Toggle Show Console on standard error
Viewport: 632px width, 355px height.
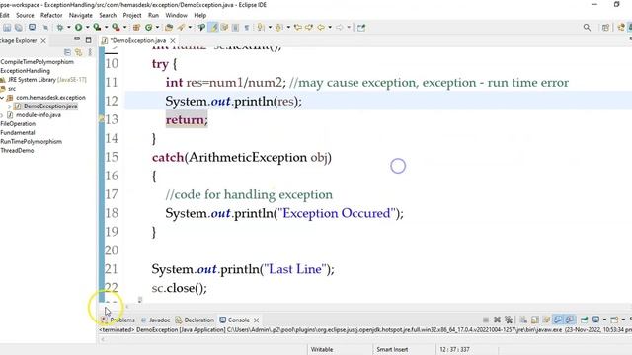[x=570, y=319]
